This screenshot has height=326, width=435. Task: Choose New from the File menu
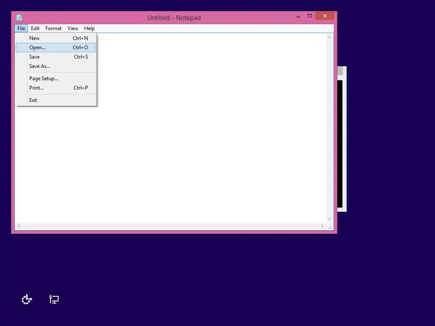(x=56, y=38)
